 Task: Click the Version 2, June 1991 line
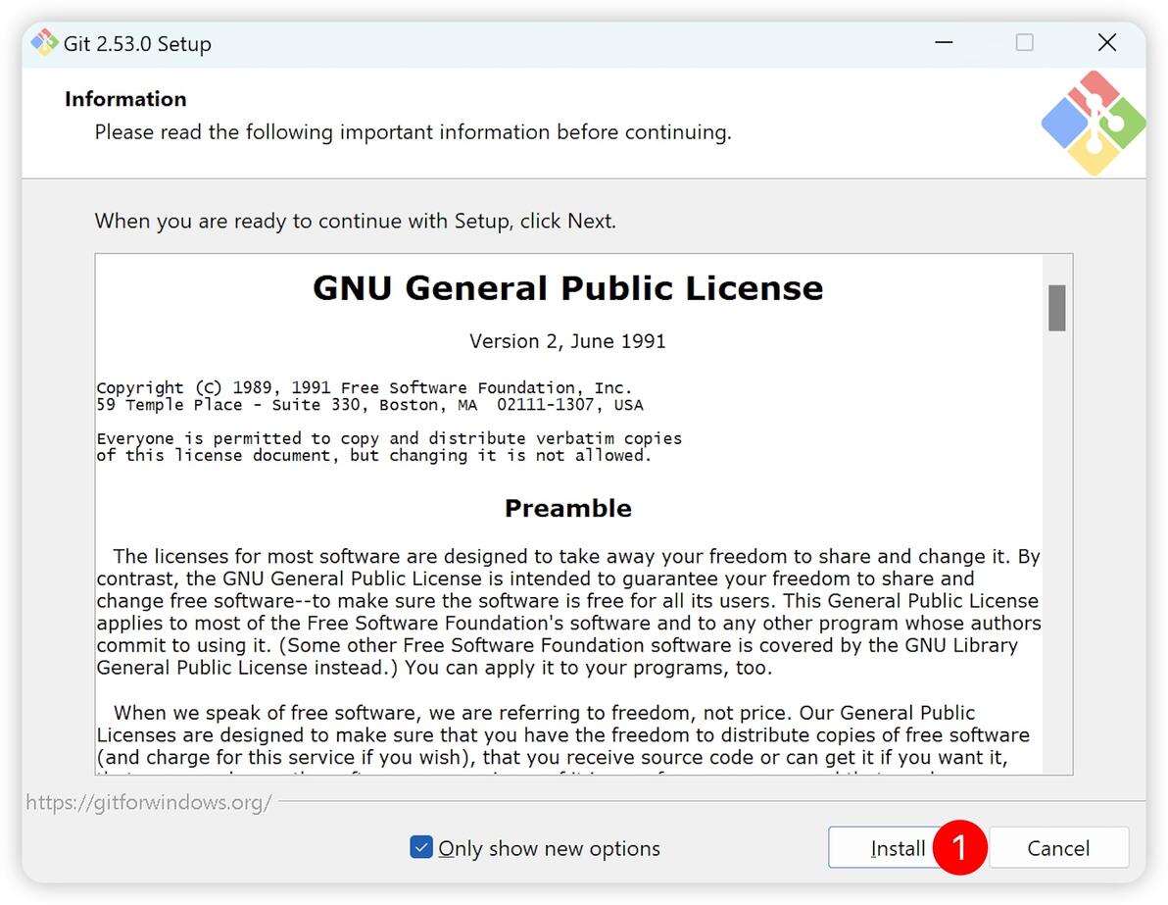click(567, 341)
